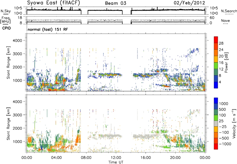
Task: Click the 'Power [dB]' colorbar title
Action: pos(226,62)
